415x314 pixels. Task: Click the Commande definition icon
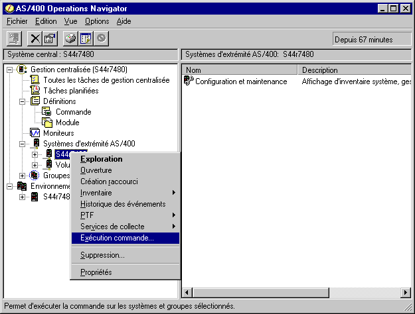(x=47, y=111)
